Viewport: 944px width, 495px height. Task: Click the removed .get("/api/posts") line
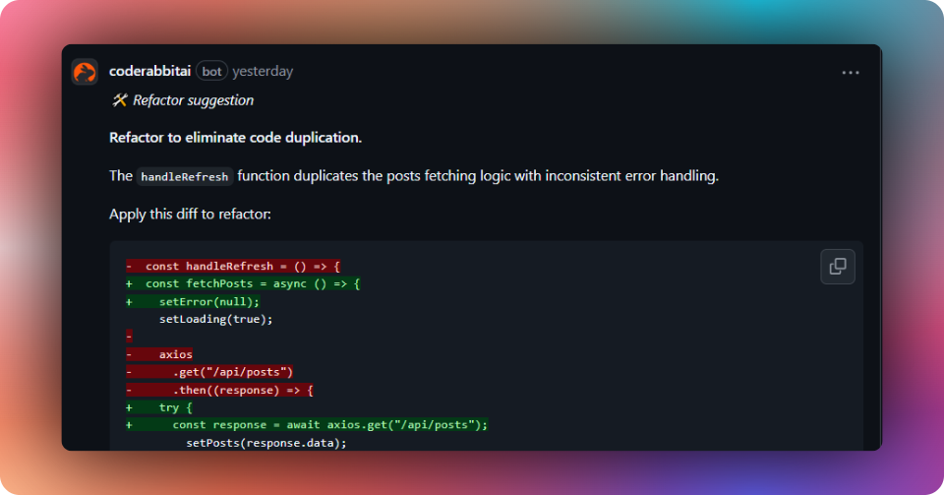232,372
